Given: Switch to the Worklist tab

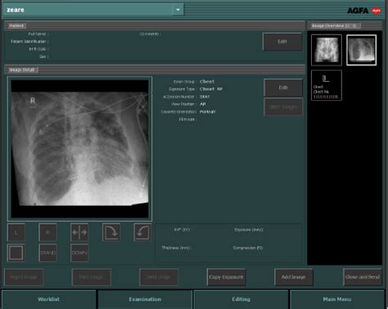Looking at the screenshot, I should 49,299.
